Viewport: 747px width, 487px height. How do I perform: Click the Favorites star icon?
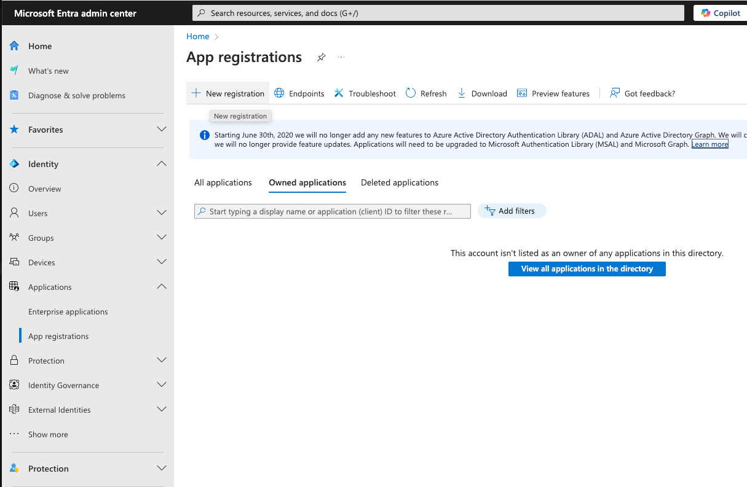[14, 130]
